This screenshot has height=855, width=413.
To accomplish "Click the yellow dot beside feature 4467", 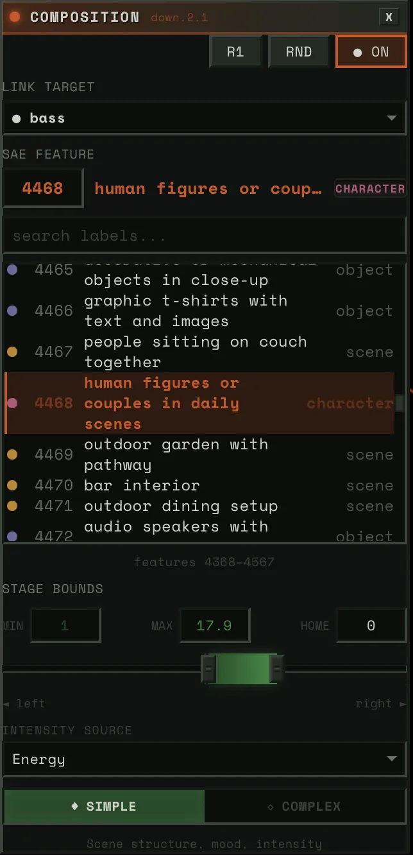I will [x=12, y=352].
